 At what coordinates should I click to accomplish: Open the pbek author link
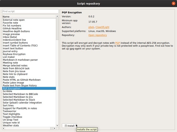pyautogui.click(x=91, y=27)
